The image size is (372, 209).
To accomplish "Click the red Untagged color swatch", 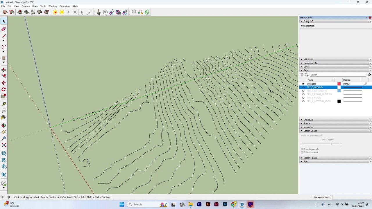I will pyautogui.click(x=339, y=84).
